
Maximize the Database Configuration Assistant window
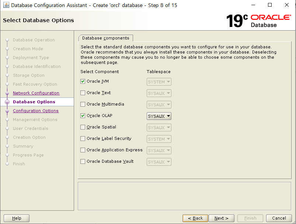point(270,5)
